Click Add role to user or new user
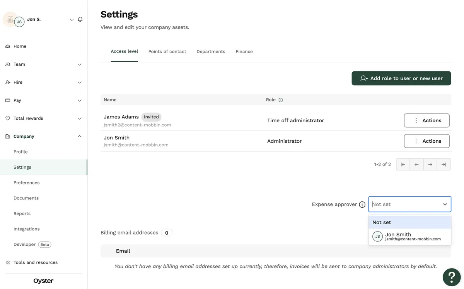464x289 pixels. 401,78
